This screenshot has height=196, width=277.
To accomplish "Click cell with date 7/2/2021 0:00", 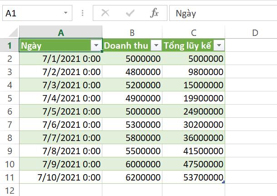I will pos(61,72).
